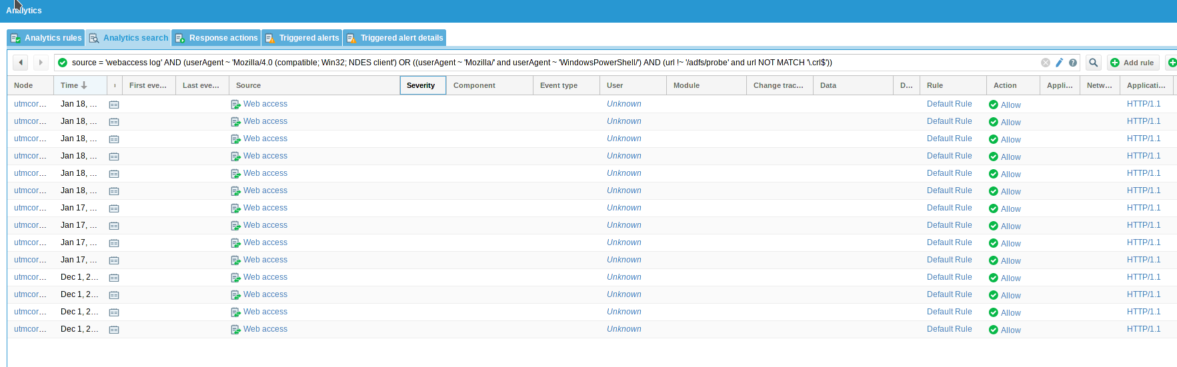Switch to the Analytics rules tab

(x=46, y=38)
